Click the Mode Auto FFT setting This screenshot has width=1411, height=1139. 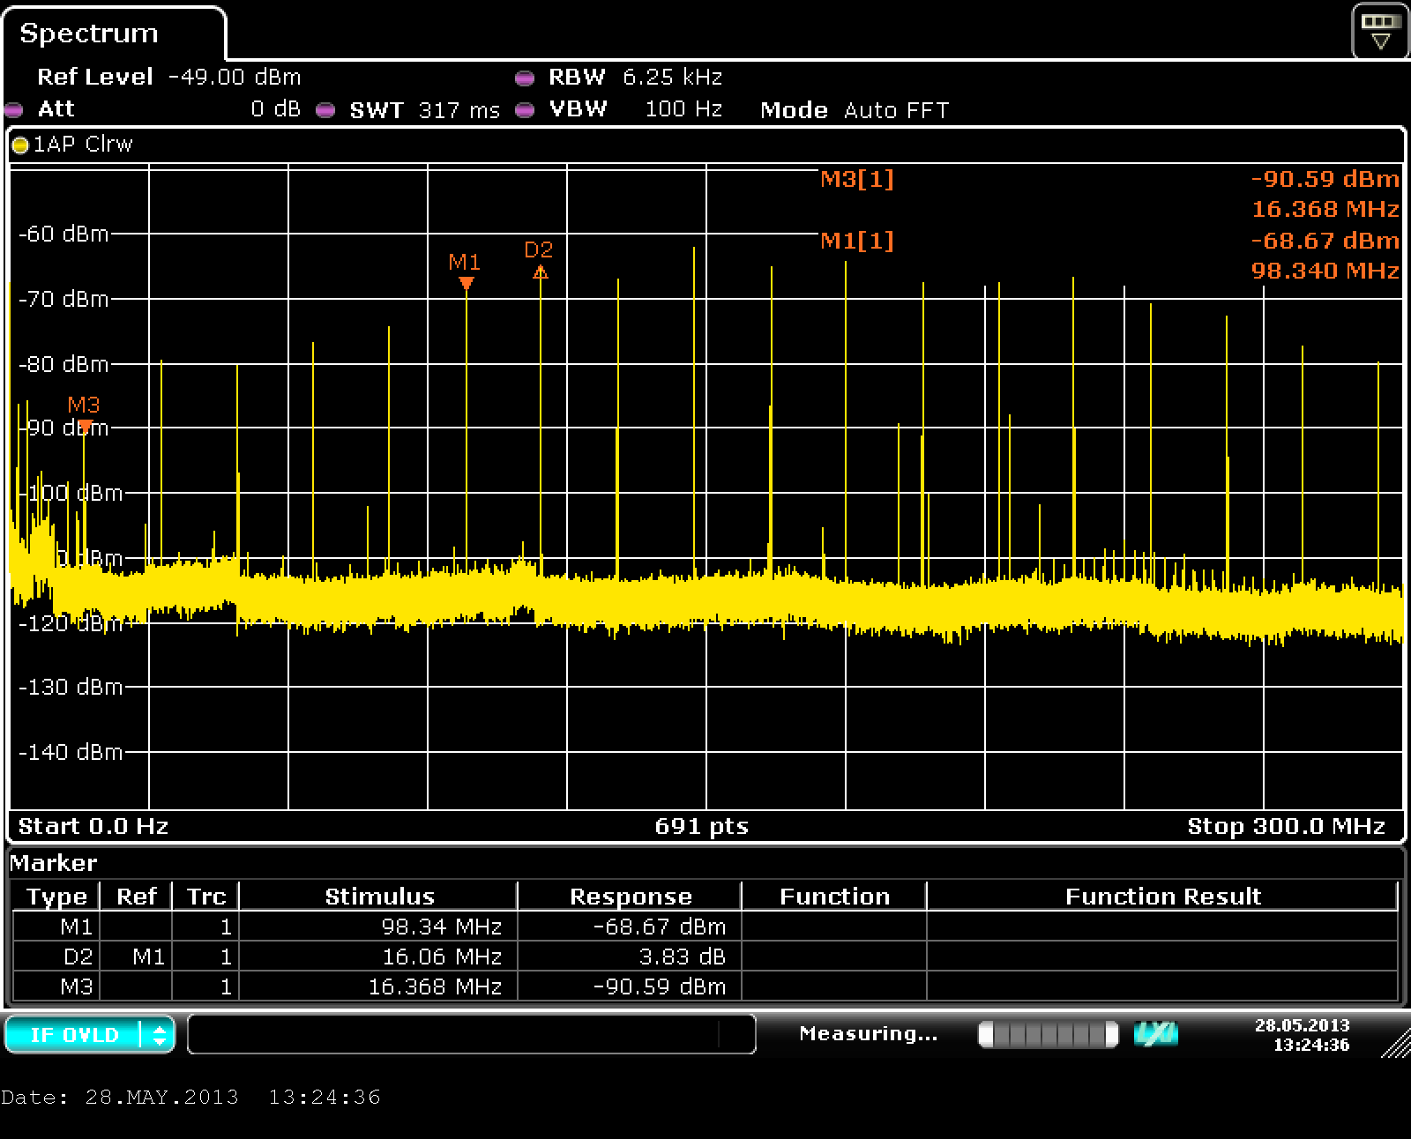click(855, 110)
